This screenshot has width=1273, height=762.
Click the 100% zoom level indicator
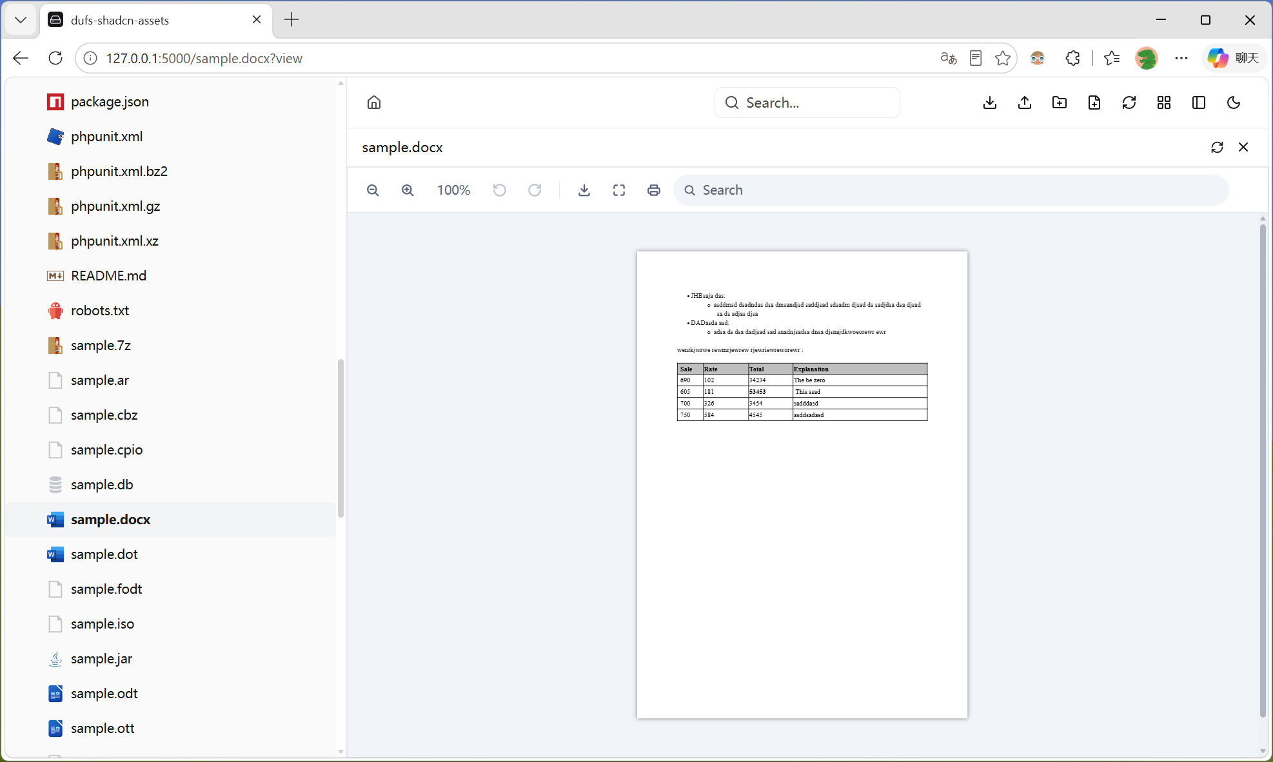click(453, 190)
